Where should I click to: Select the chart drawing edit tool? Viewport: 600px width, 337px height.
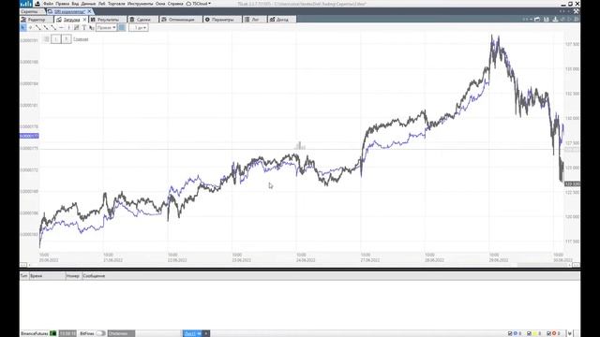coord(77,27)
